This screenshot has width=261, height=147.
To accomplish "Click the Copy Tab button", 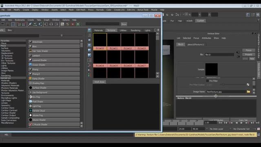I will pyautogui.click(x=243, y=120).
